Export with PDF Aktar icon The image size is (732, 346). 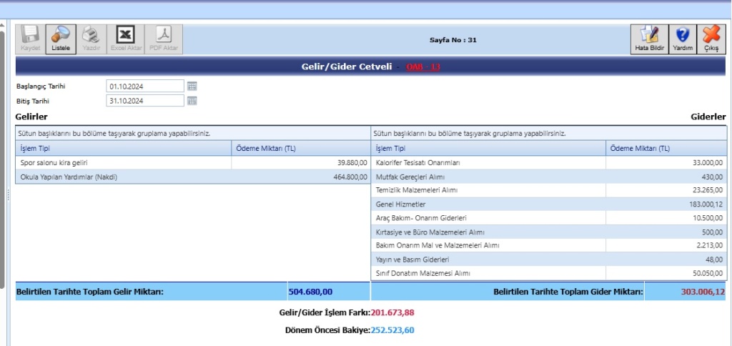tap(164, 39)
